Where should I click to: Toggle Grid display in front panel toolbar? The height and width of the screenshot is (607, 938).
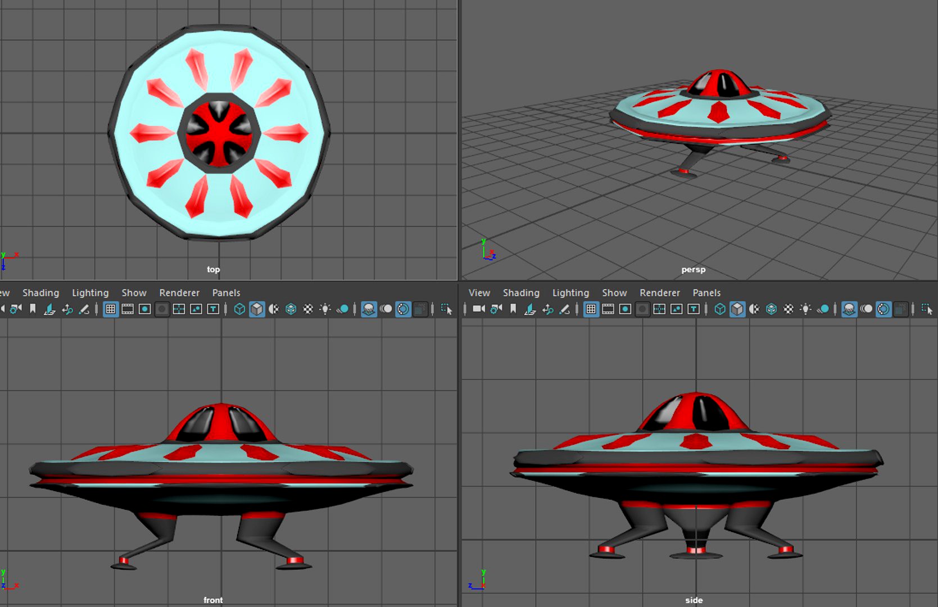tap(110, 309)
